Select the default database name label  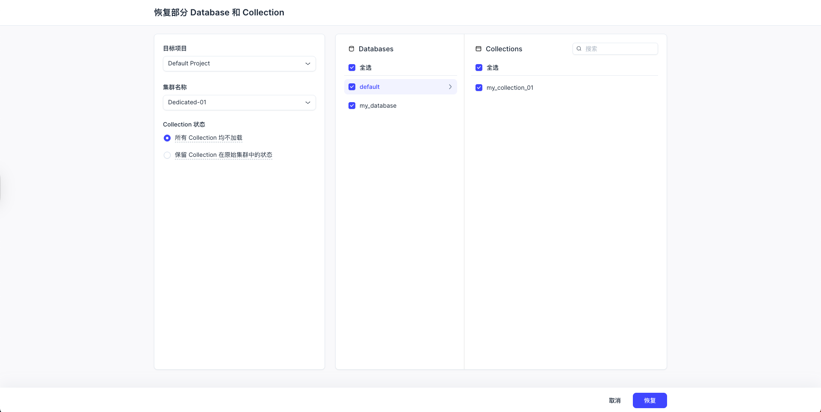click(x=369, y=87)
